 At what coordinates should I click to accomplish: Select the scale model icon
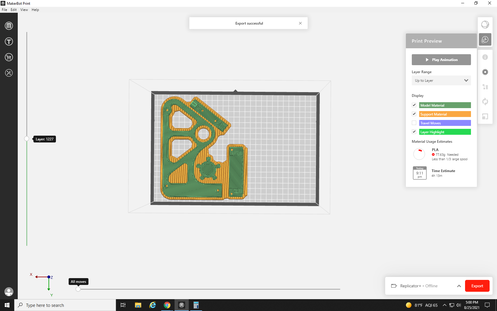pos(485,116)
